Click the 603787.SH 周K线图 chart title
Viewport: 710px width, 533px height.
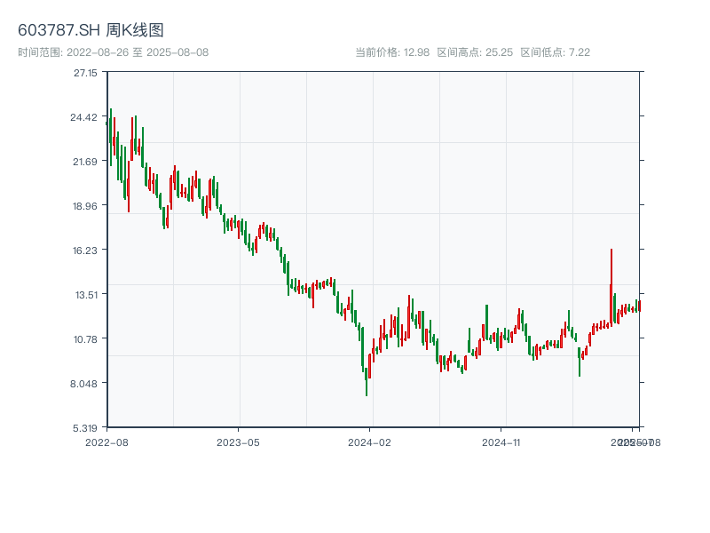91,30
